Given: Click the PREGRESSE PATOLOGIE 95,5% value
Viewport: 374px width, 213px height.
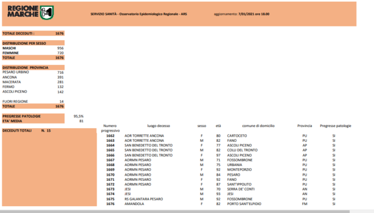Looking at the screenshot, I should 78,116.
